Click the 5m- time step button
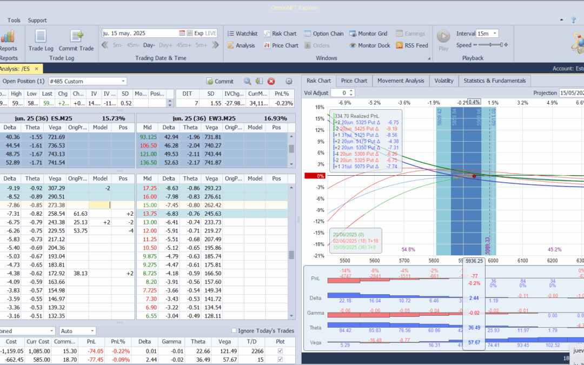 pos(118,45)
